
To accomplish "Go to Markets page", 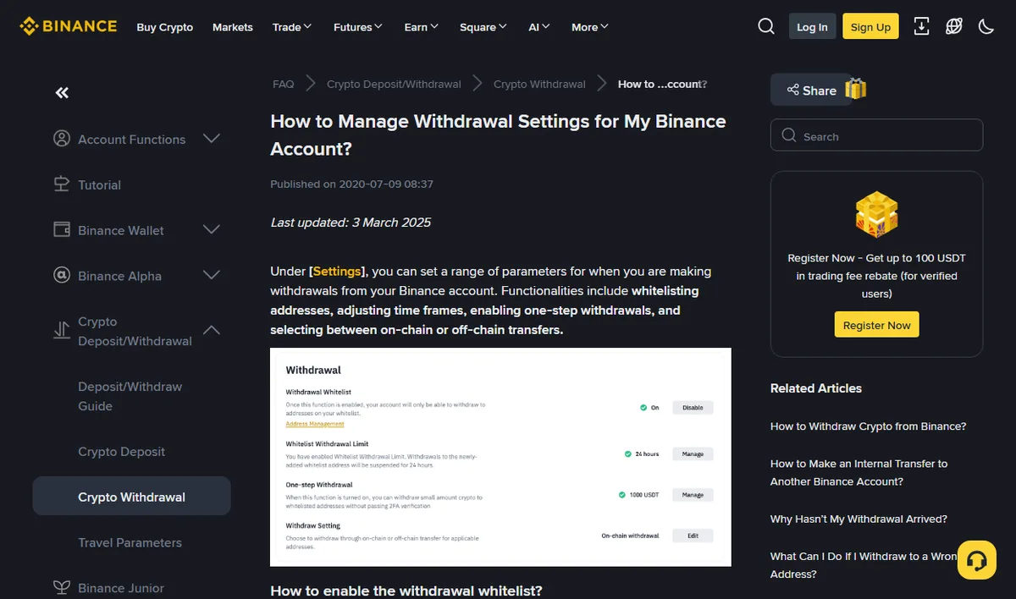I will 233,27.
